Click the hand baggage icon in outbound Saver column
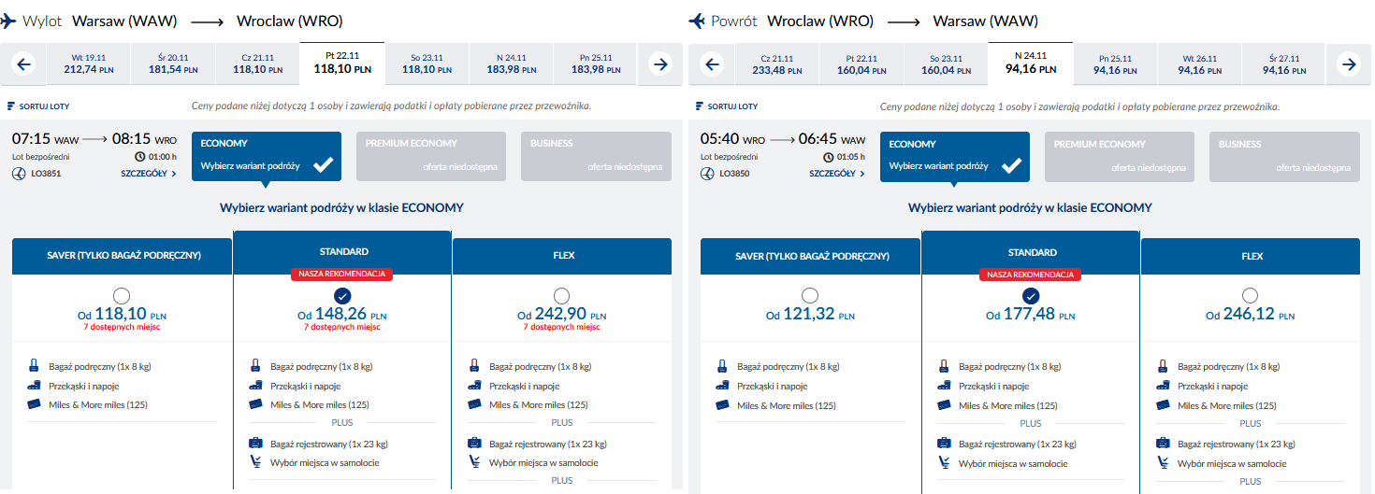 click(34, 367)
